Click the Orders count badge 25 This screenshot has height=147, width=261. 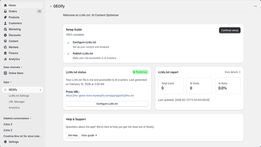coord(39,11)
